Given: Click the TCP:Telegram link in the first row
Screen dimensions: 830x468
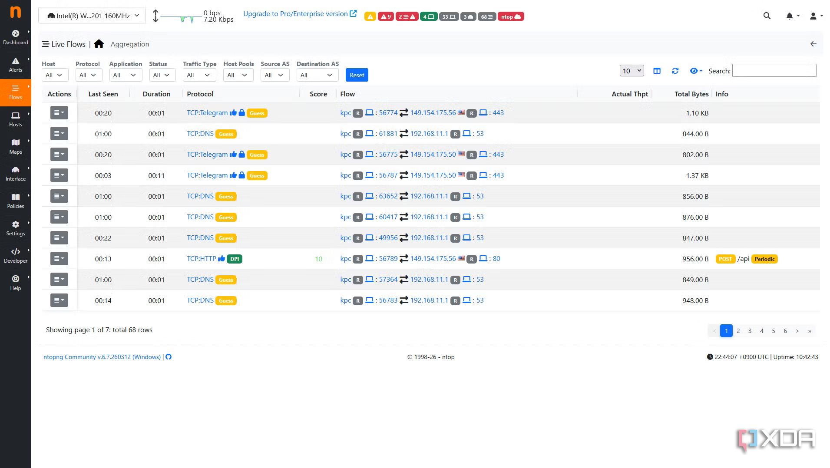Looking at the screenshot, I should coord(207,113).
